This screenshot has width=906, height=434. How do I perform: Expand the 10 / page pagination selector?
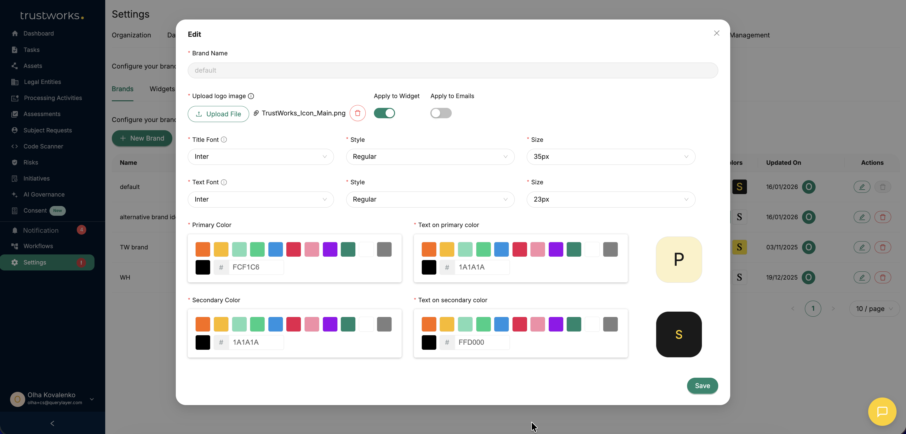pyautogui.click(x=874, y=309)
